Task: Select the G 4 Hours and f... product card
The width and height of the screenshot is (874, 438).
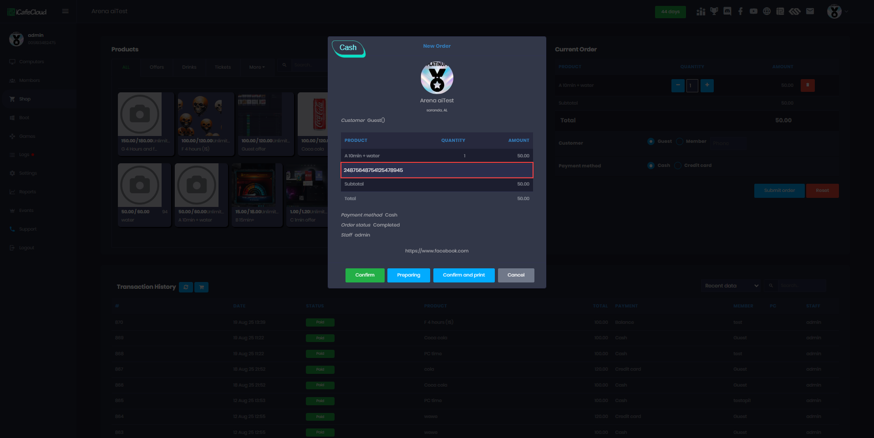Action: click(x=146, y=124)
